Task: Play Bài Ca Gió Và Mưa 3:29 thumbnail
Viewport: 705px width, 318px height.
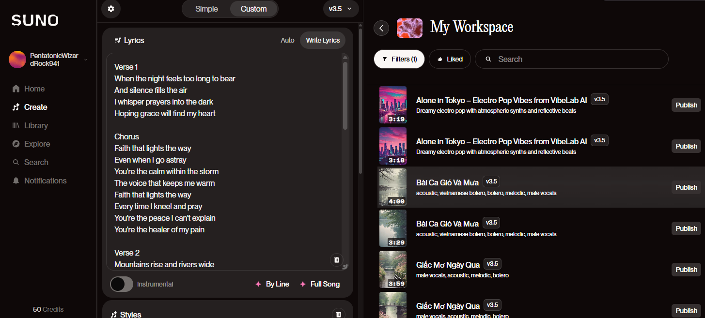Action: 393,228
